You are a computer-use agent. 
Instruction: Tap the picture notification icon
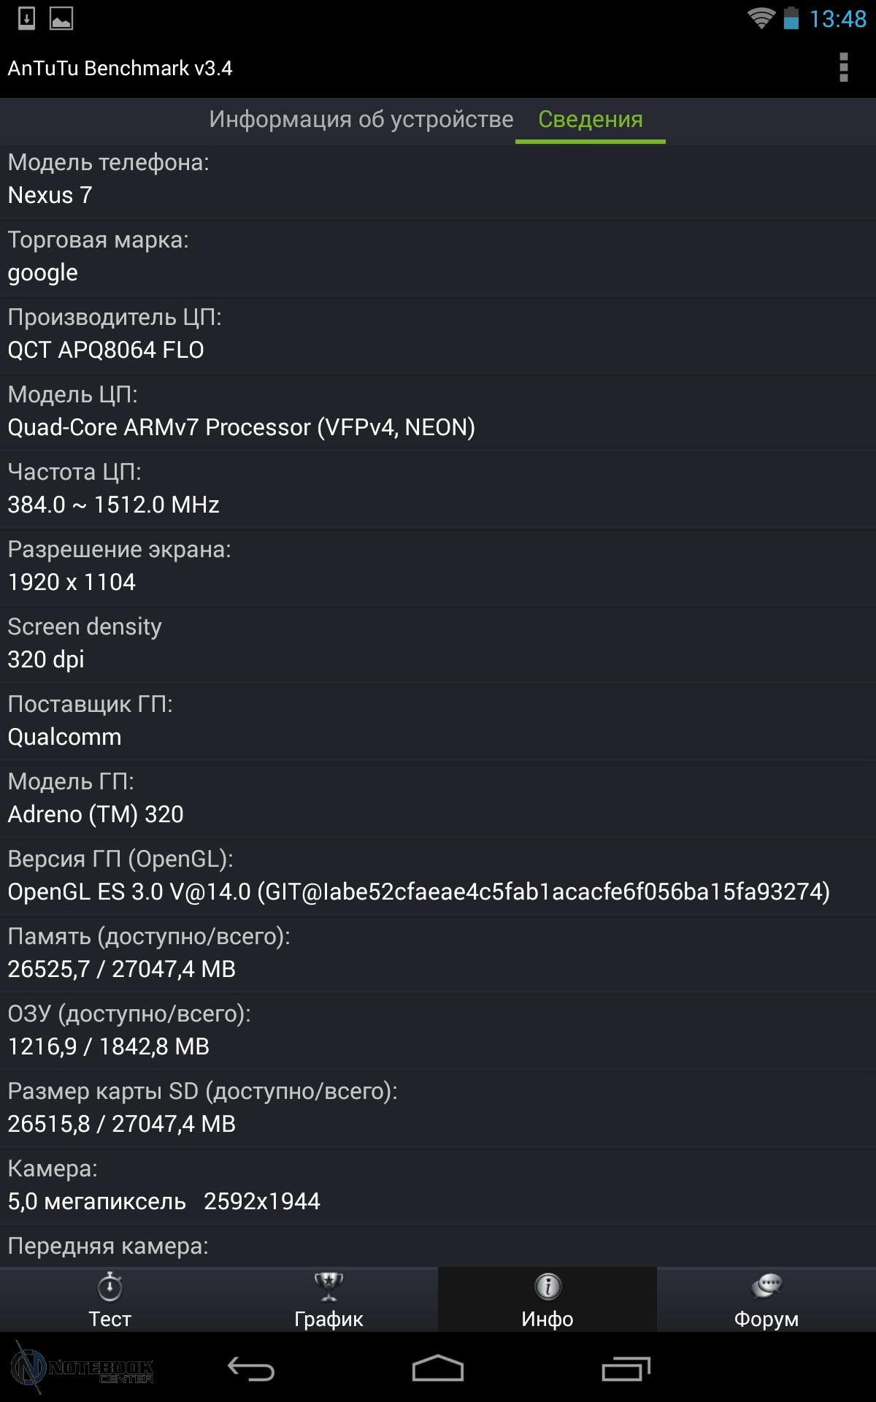click(61, 18)
